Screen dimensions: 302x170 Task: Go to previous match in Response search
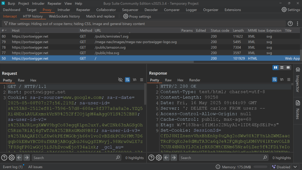point(166,158)
